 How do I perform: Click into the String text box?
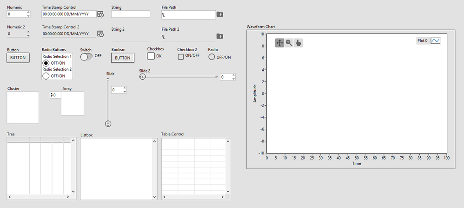(x=131, y=14)
